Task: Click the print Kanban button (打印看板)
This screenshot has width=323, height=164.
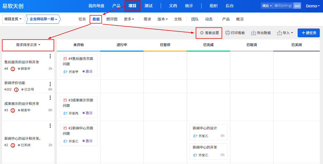Action: pyautogui.click(x=235, y=33)
